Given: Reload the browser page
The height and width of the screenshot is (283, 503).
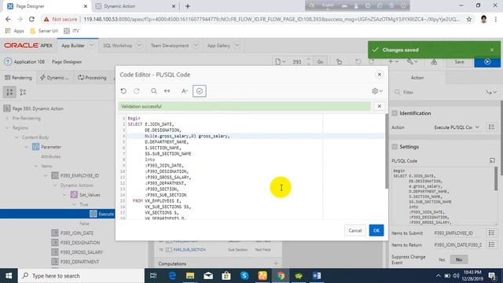Looking at the screenshot, I should click(31, 19).
